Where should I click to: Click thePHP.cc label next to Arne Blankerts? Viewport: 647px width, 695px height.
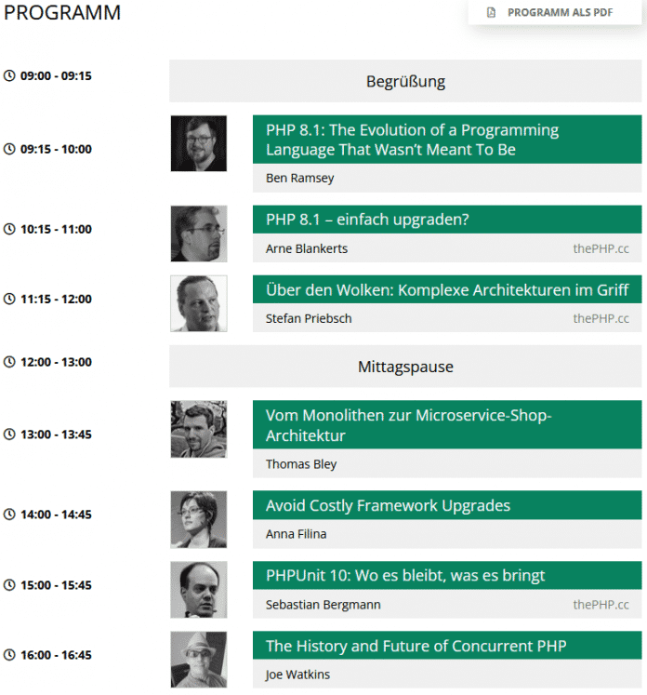point(601,248)
